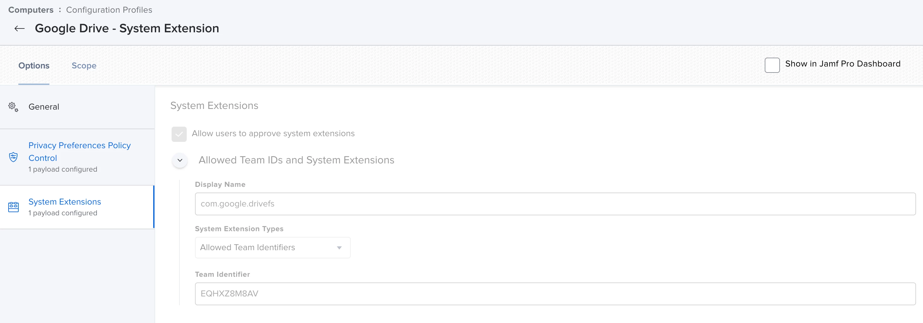Click the System Extensions sidebar icon

point(13,207)
